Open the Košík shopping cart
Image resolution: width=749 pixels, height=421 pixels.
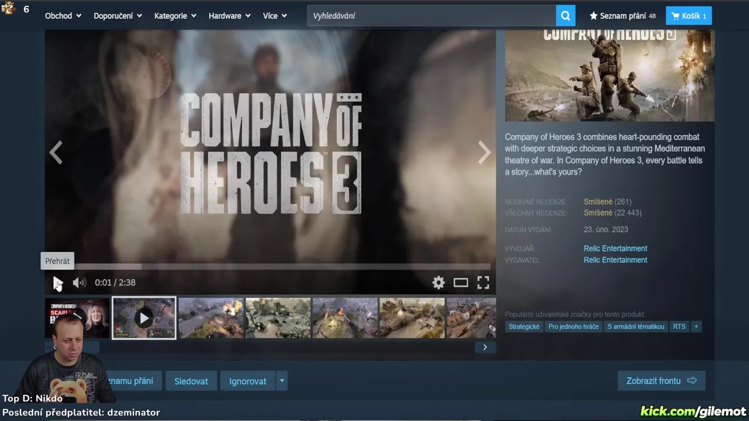[x=689, y=16]
